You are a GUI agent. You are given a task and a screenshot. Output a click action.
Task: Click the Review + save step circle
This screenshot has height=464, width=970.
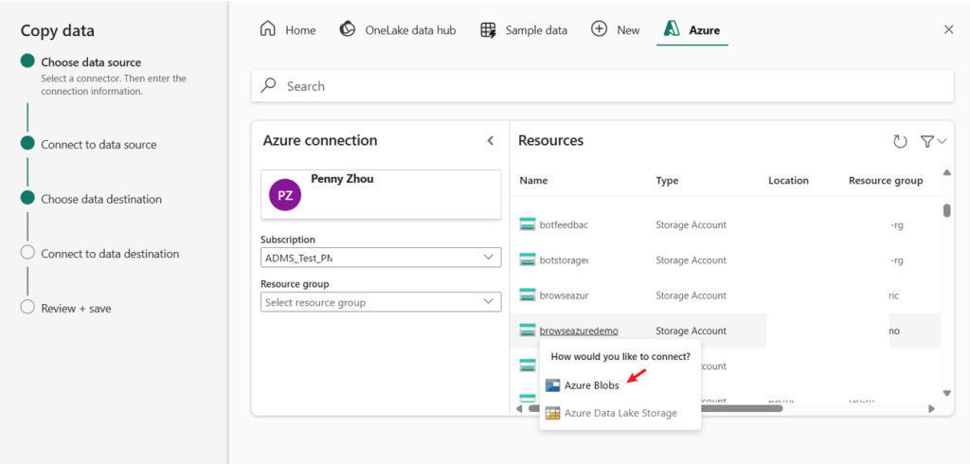pyautogui.click(x=27, y=307)
